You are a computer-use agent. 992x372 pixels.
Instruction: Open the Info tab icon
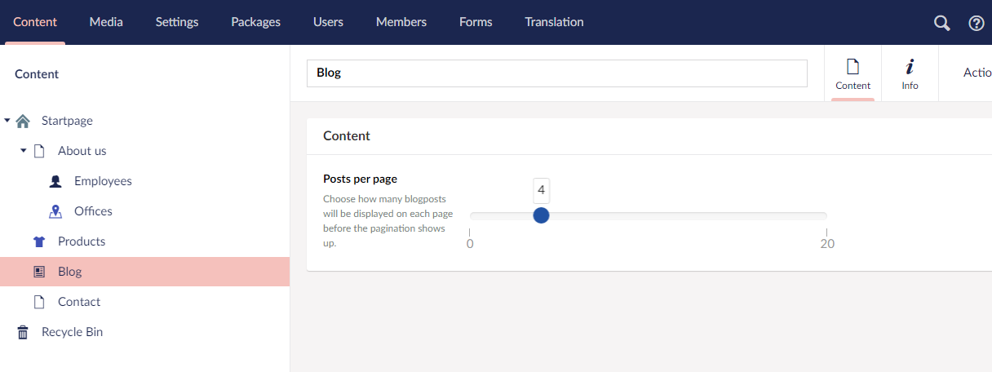pyautogui.click(x=910, y=73)
